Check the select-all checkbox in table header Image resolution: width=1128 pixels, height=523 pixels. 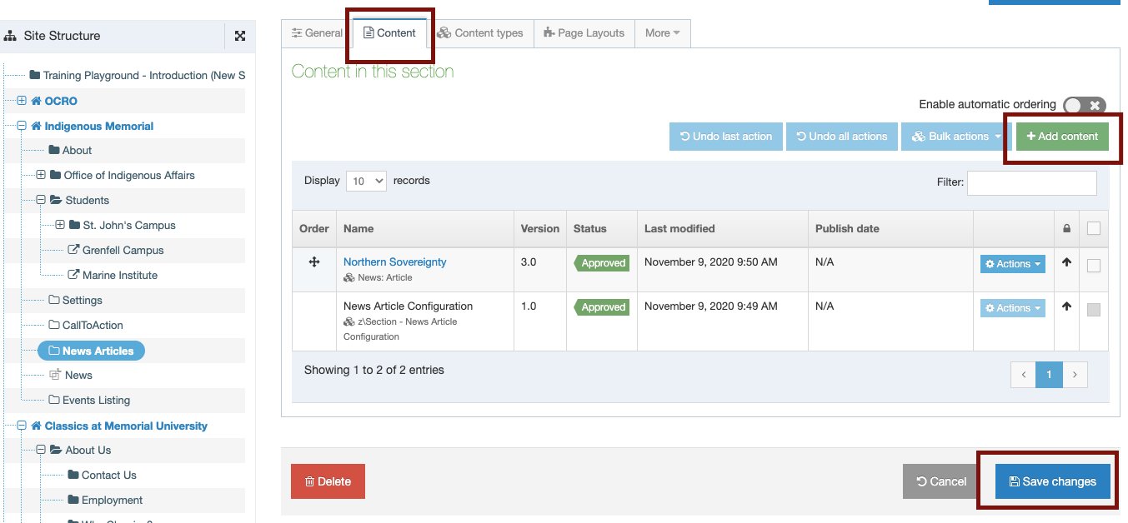1094,228
